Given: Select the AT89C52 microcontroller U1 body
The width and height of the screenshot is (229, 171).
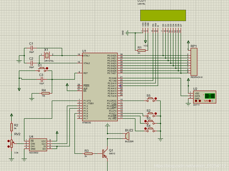Looking at the screenshot, I should 100,87.
